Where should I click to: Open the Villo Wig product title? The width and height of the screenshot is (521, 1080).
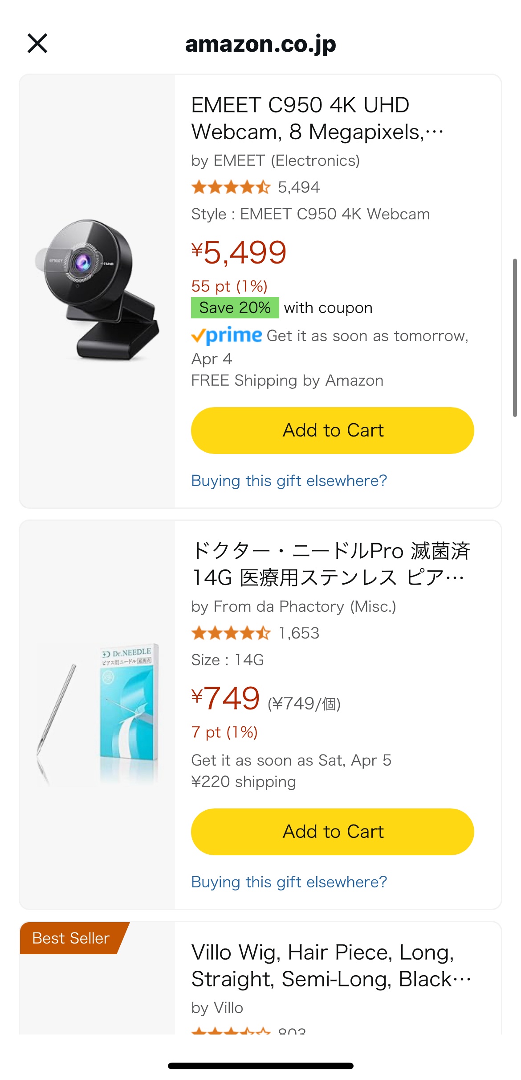pyautogui.click(x=330, y=965)
